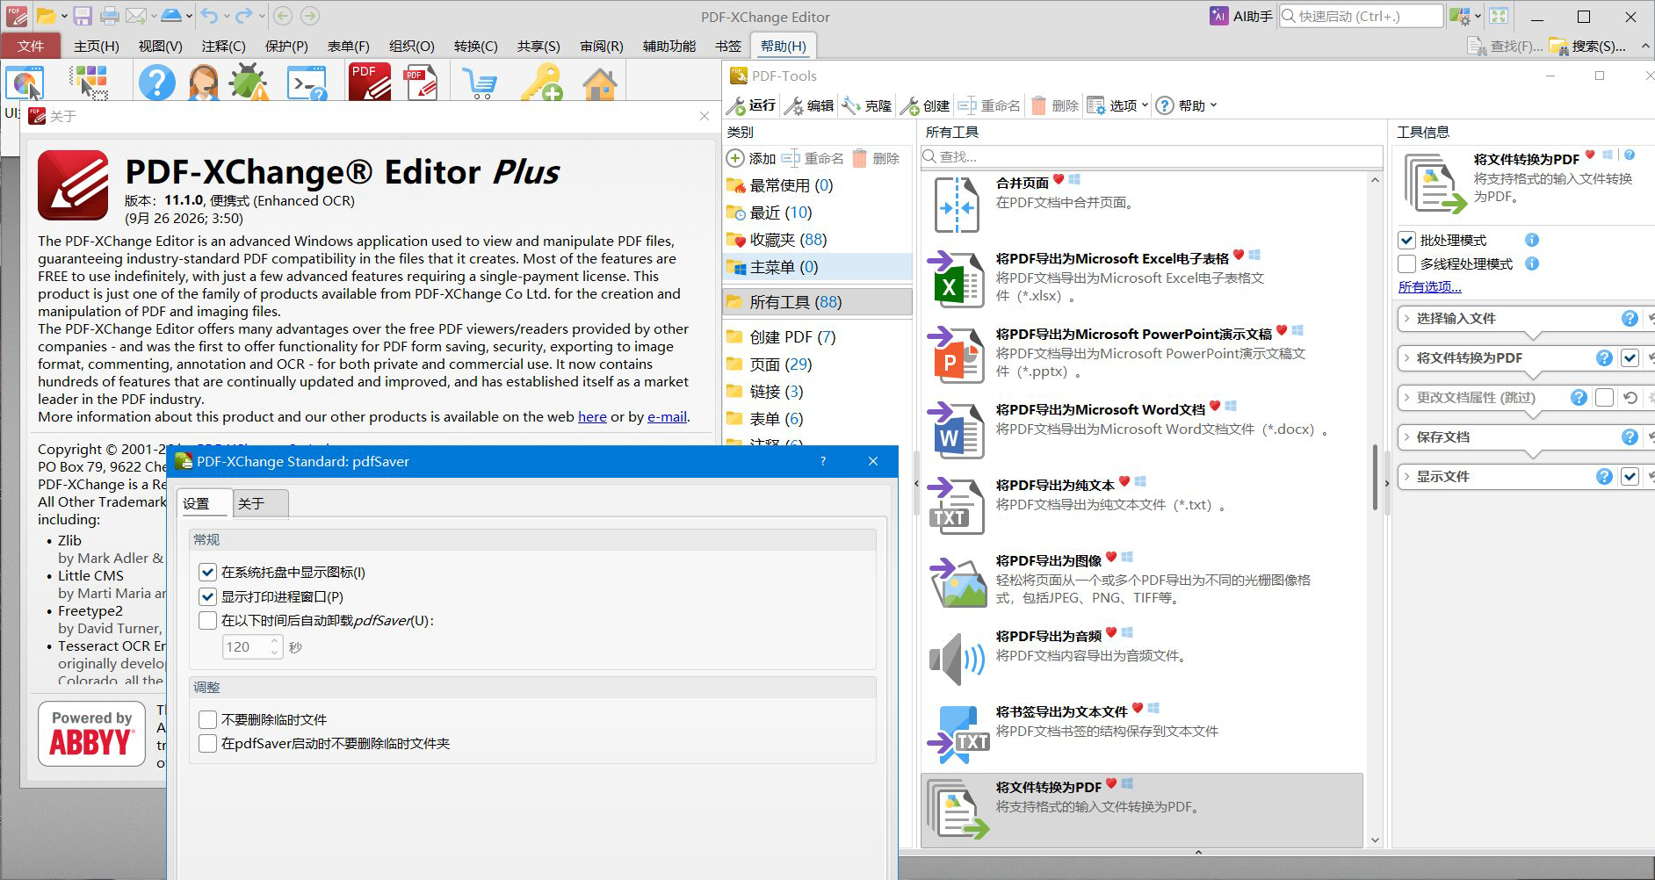This screenshot has width=1655, height=880.
Task: Click the bug report icon in ribbon
Action: (249, 83)
